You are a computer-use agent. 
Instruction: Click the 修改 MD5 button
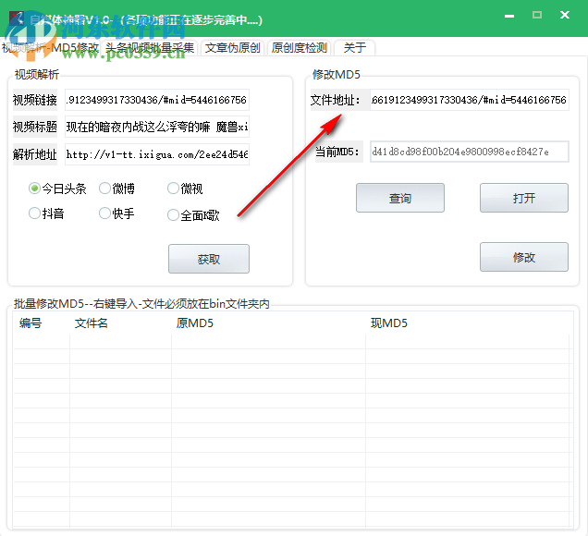[524, 257]
